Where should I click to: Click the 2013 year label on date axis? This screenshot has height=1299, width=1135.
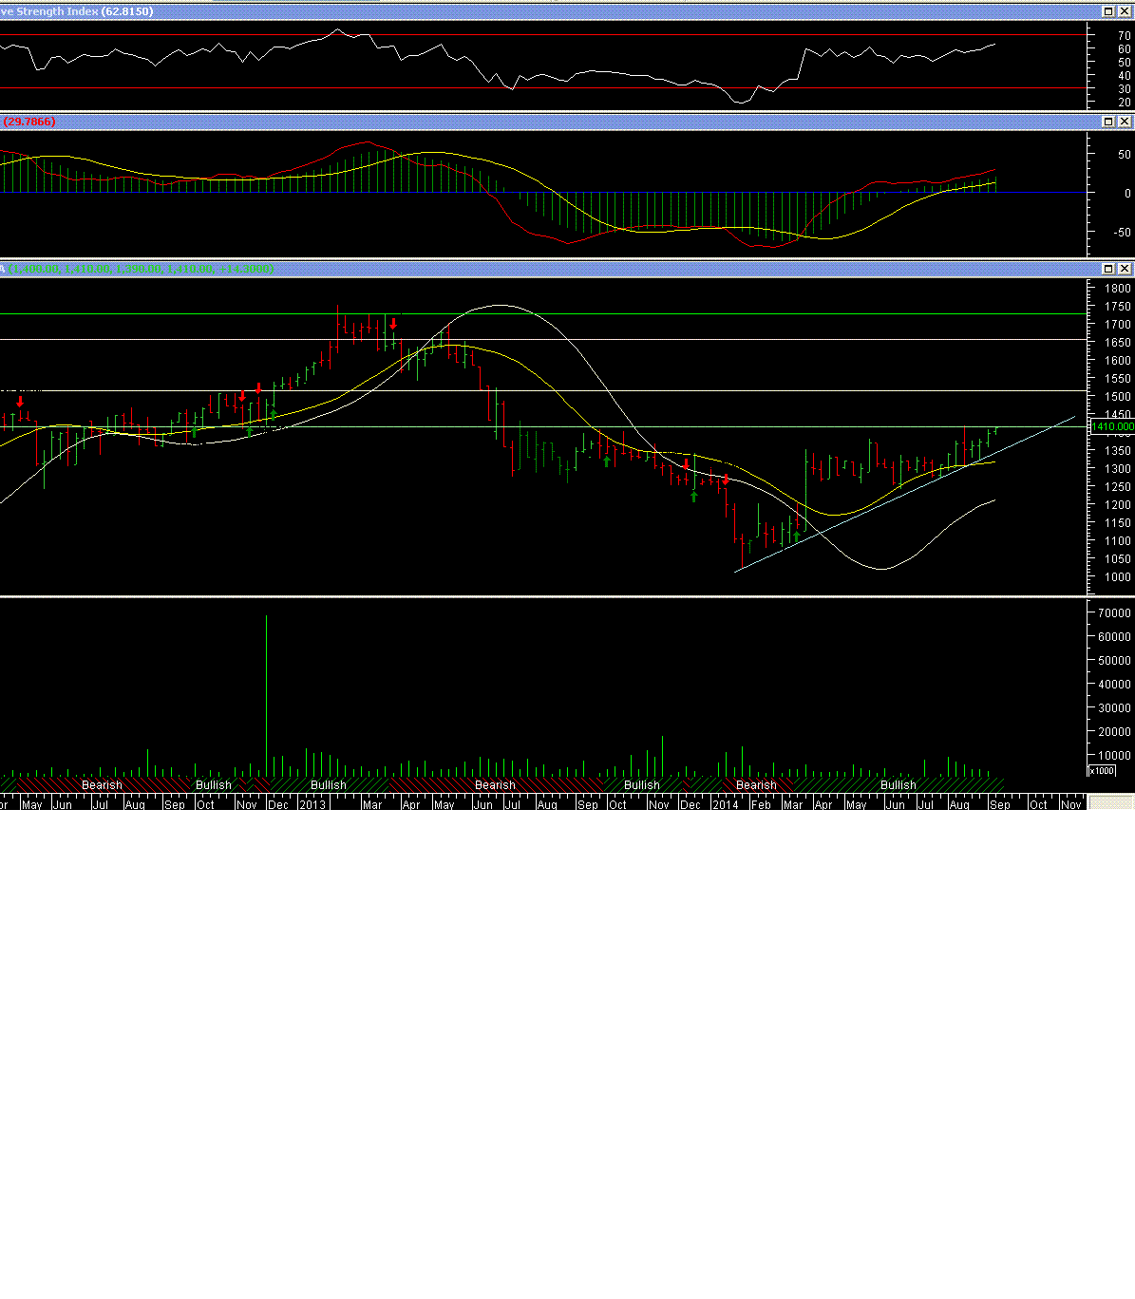point(312,804)
